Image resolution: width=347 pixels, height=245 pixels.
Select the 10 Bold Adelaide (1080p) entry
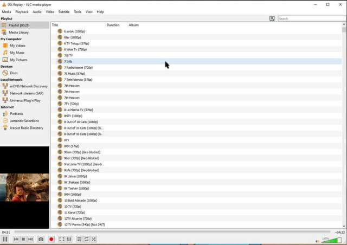pos(196,201)
